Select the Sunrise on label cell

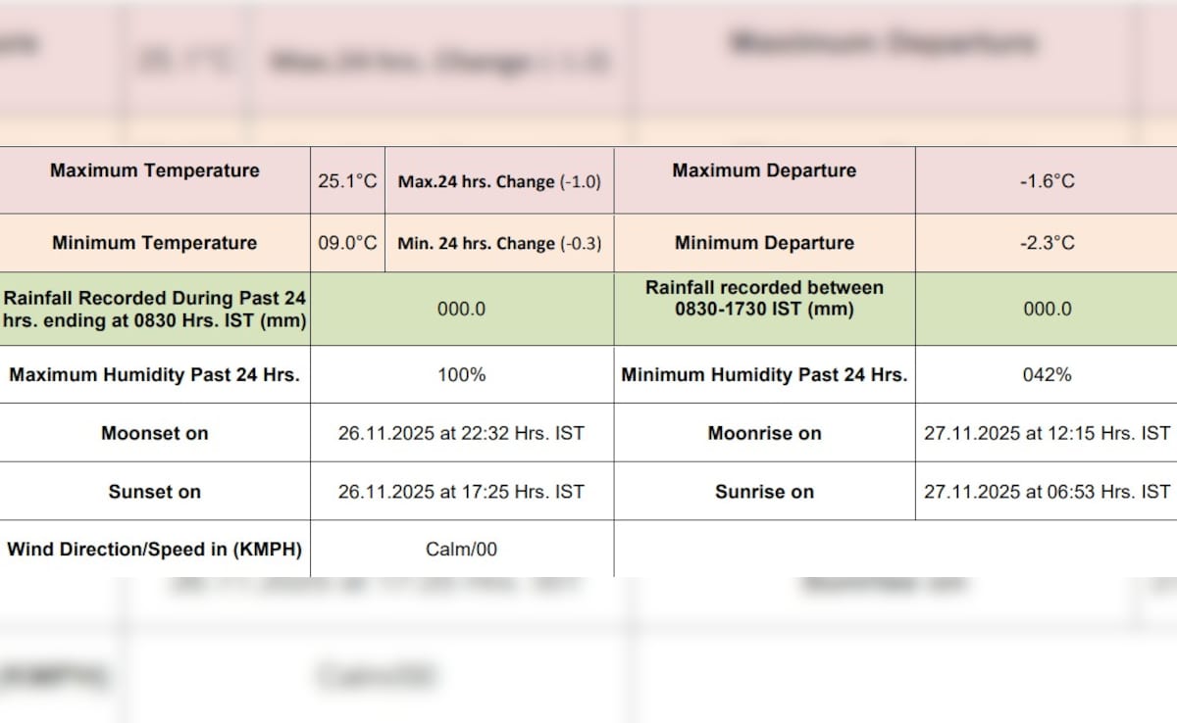pyautogui.click(x=764, y=492)
